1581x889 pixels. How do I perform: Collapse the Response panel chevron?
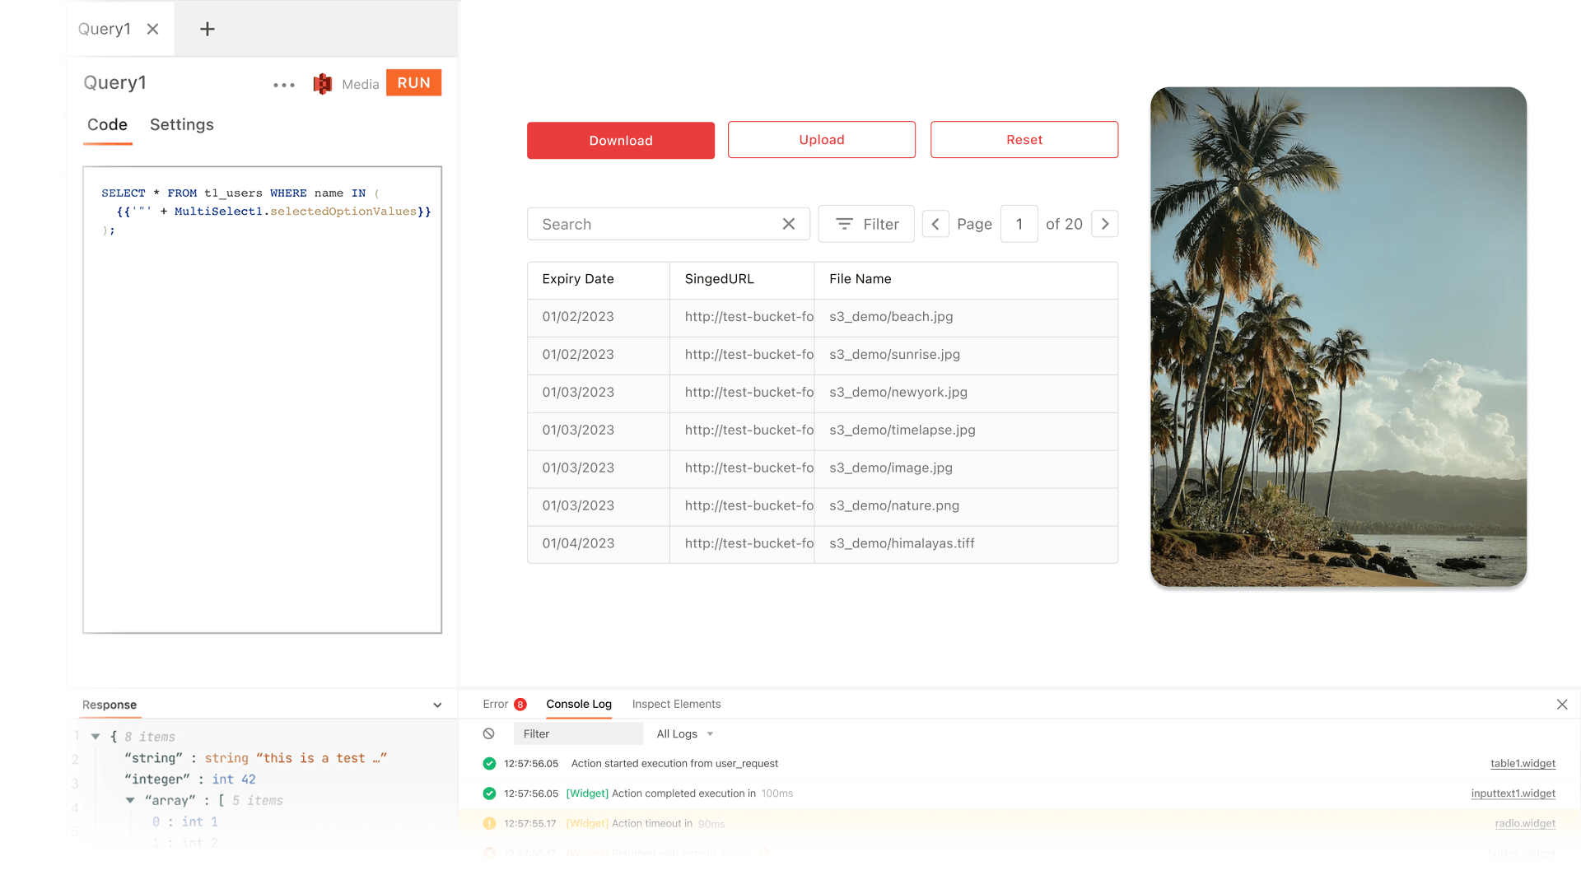[x=437, y=705]
